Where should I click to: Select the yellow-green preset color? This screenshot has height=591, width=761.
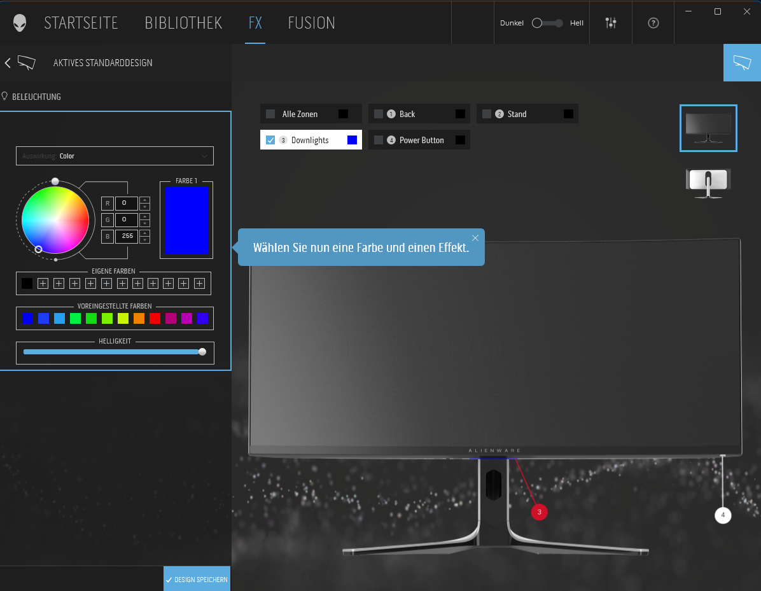tap(123, 318)
